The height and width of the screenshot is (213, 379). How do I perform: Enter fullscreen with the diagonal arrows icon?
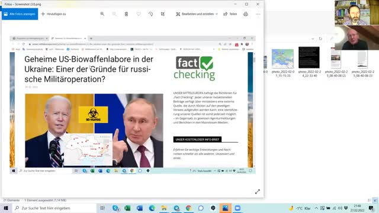tap(258, 192)
